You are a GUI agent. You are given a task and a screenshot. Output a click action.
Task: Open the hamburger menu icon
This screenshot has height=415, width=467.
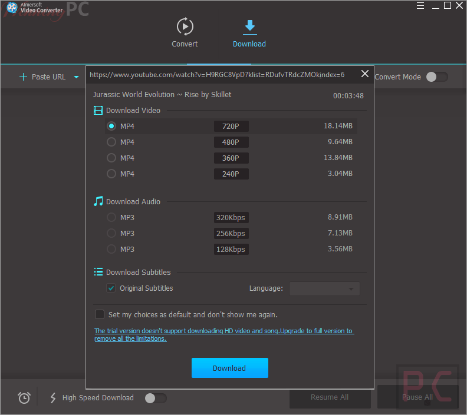pyautogui.click(x=420, y=6)
